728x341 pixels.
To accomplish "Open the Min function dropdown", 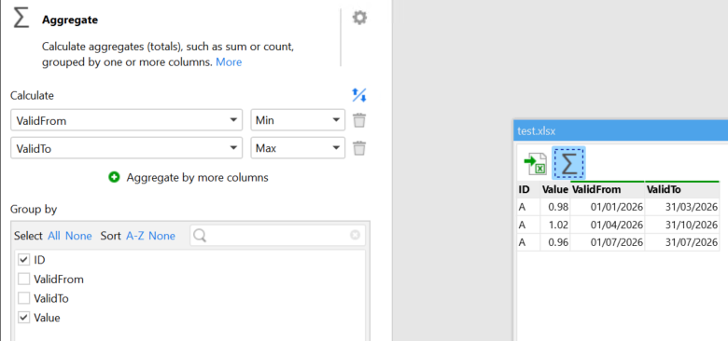I will pos(298,120).
